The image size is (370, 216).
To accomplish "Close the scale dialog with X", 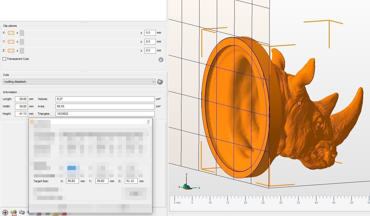I will (x=149, y=121).
